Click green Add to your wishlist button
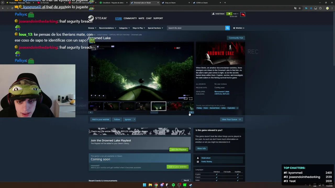This screenshot has height=188, width=335. coord(177,167)
